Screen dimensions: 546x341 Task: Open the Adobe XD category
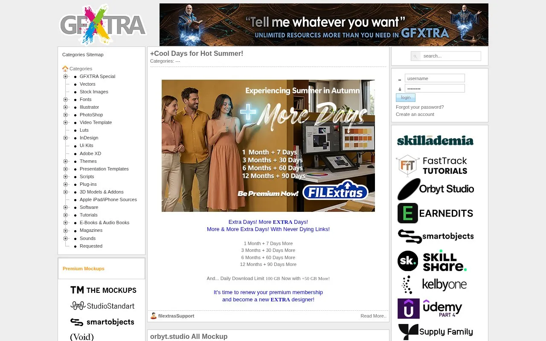(90, 153)
